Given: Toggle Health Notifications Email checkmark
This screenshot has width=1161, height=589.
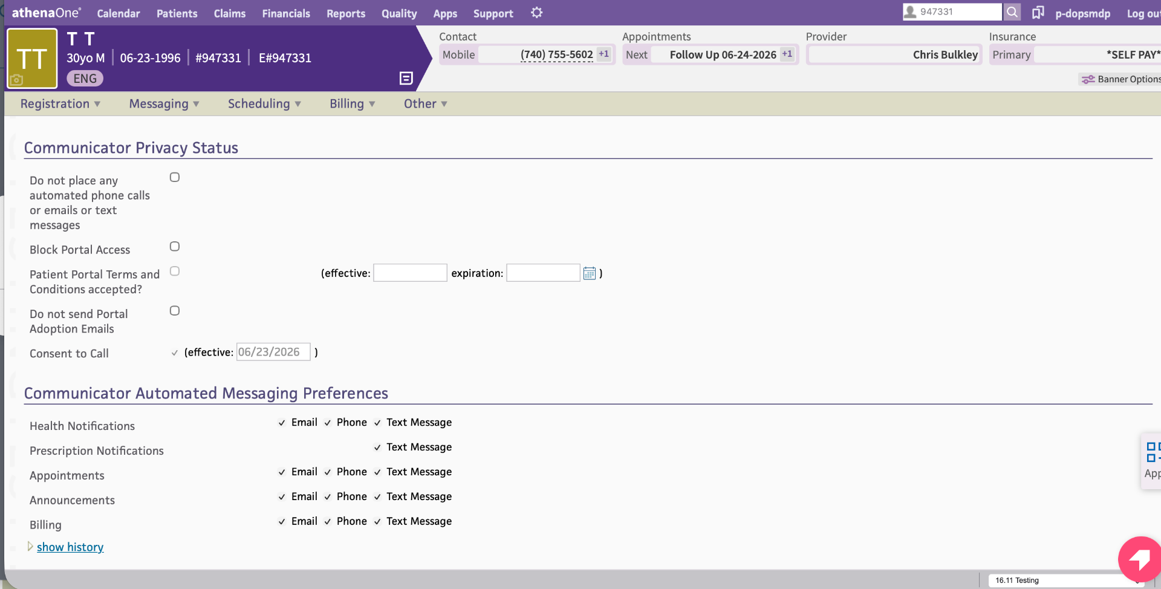Looking at the screenshot, I should (x=282, y=423).
